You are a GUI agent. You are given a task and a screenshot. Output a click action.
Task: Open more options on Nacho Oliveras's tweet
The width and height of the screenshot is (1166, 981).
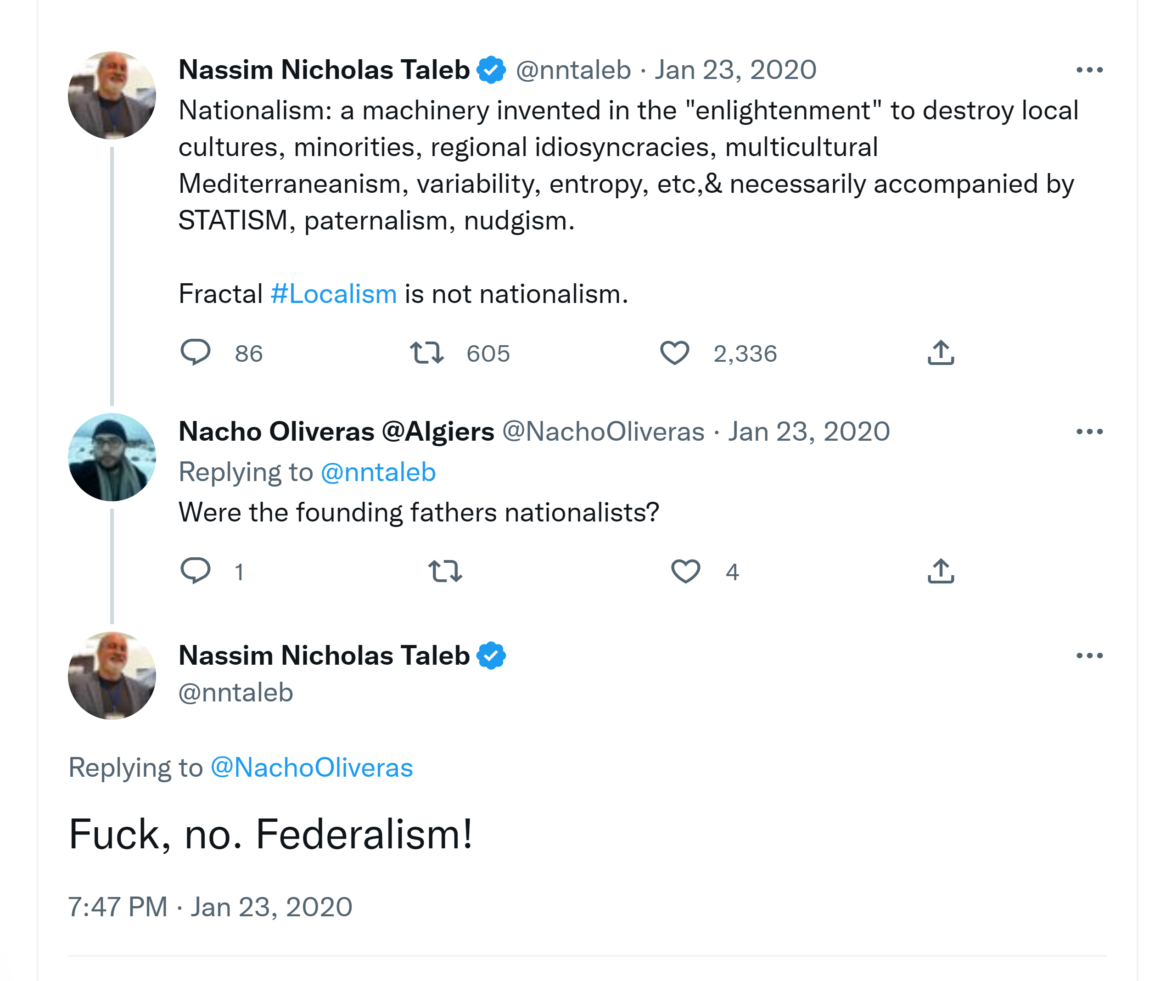1089,432
